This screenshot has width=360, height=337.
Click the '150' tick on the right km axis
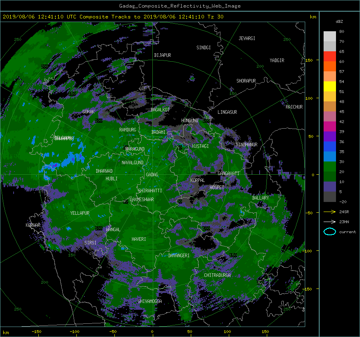[x=309, y=60]
